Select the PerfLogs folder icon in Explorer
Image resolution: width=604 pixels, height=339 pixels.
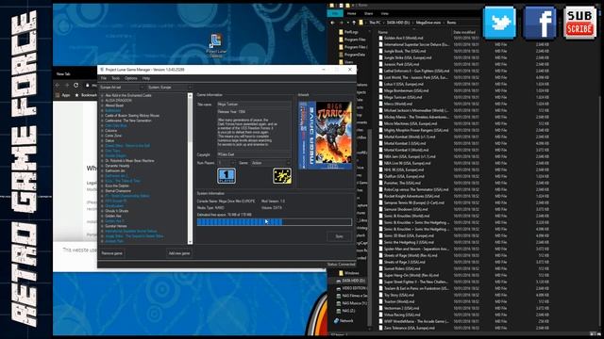341,32
